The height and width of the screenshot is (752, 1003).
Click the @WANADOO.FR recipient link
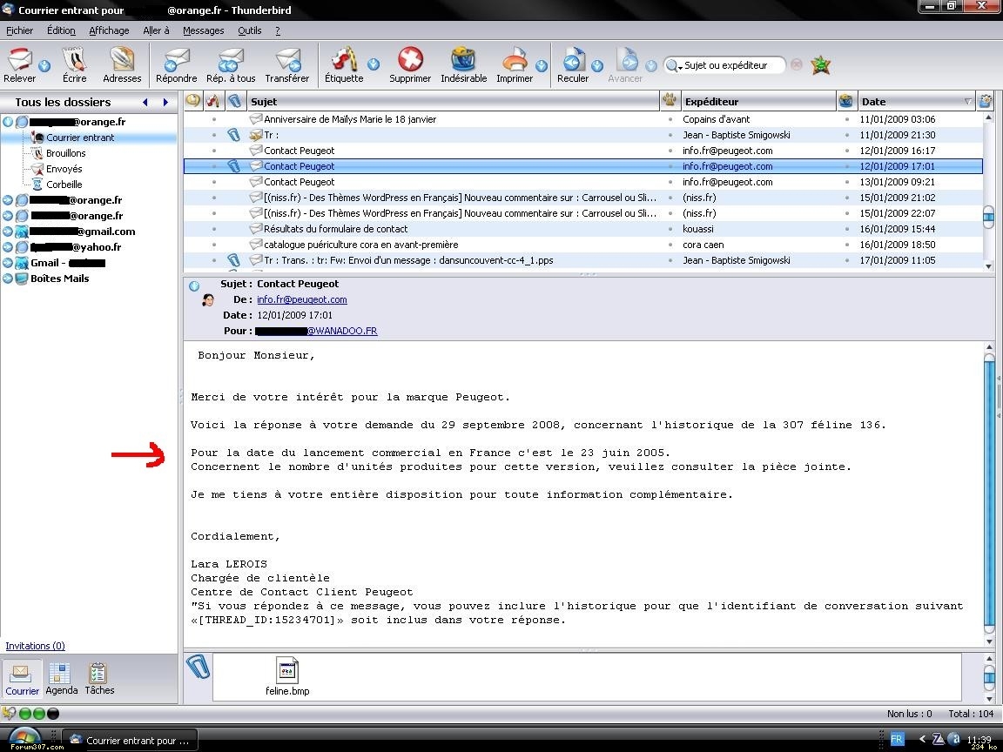click(x=342, y=331)
